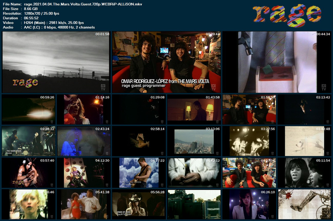Image resolution: width=333 pixels, height=221 pixels.
Task: Click the file size value 8.66 GB
Action: (x=31, y=9)
